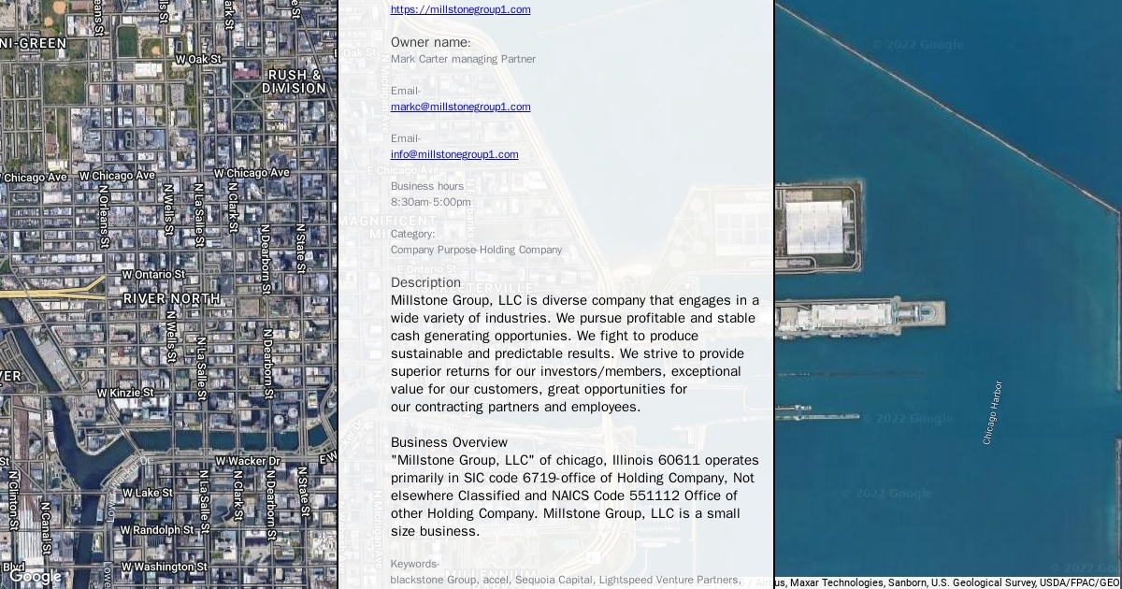Click the W Kinzie St street label
The height and width of the screenshot is (589, 1122).
point(125,393)
